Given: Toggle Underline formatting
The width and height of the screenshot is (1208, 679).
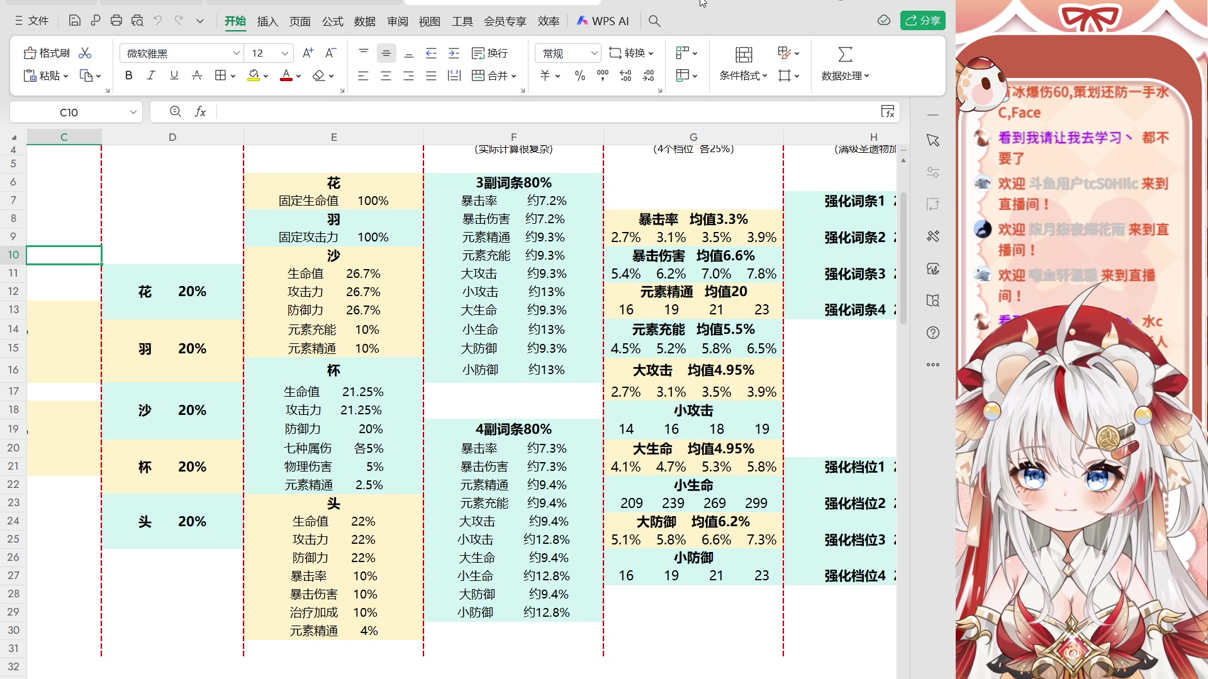Looking at the screenshot, I should tap(174, 75).
